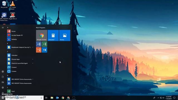Launch Word from the small tile
This screenshot has width=178, height=100.
pyautogui.click(x=39, y=44)
